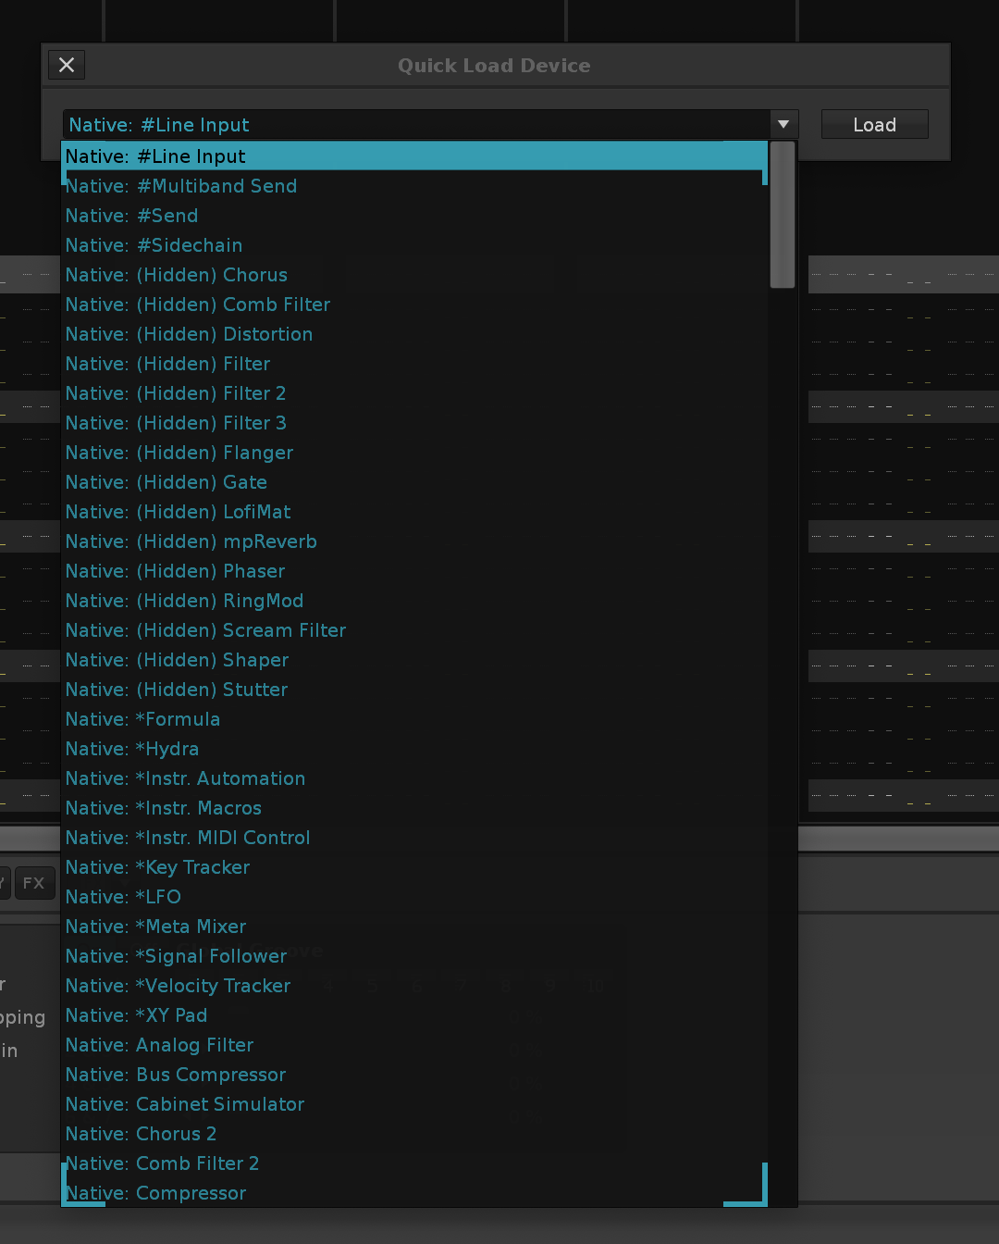The height and width of the screenshot is (1244, 999).
Task: Select Native: #Multiband Send from list
Action: [x=181, y=186]
